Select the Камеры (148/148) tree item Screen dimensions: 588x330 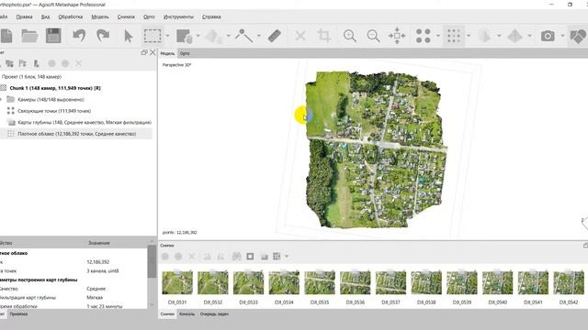click(x=51, y=100)
